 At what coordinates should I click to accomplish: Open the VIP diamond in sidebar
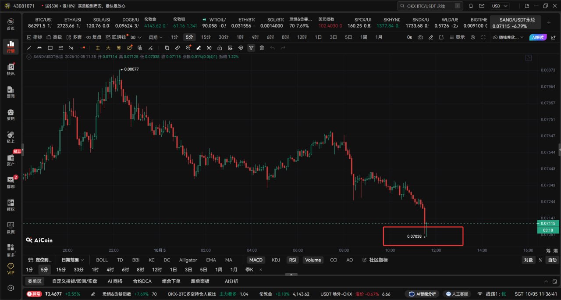pyautogui.click(x=11, y=268)
